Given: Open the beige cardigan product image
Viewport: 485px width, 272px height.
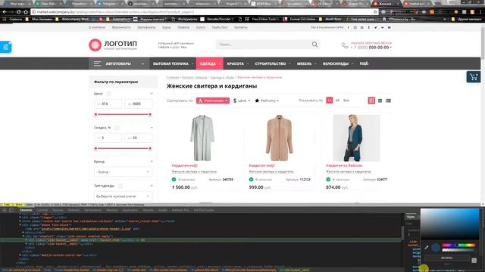Looking at the screenshot, I should coord(279,138).
